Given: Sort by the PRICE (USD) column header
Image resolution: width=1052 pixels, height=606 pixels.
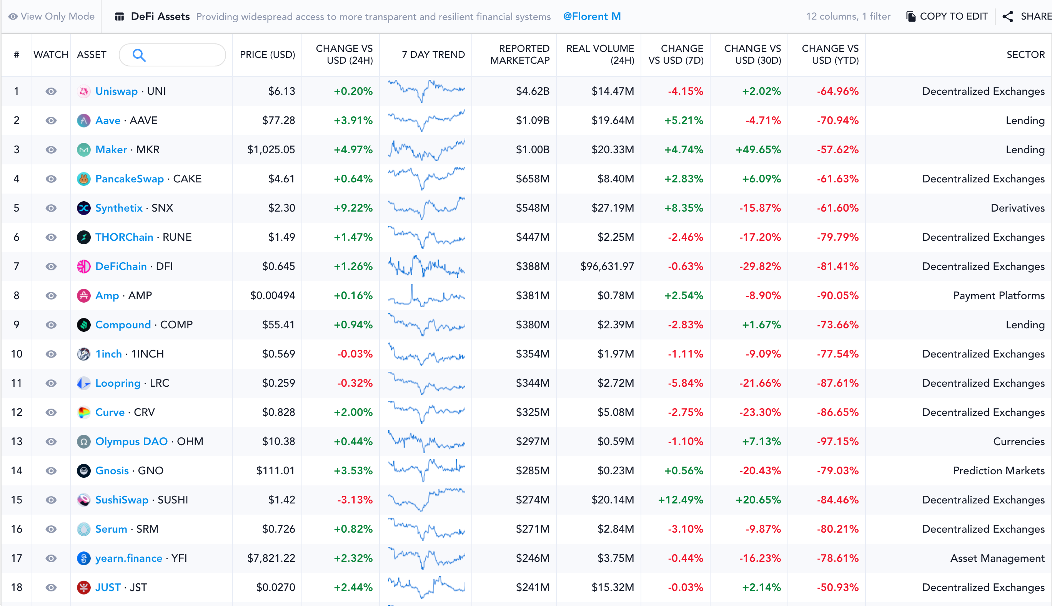Looking at the screenshot, I should [268, 55].
